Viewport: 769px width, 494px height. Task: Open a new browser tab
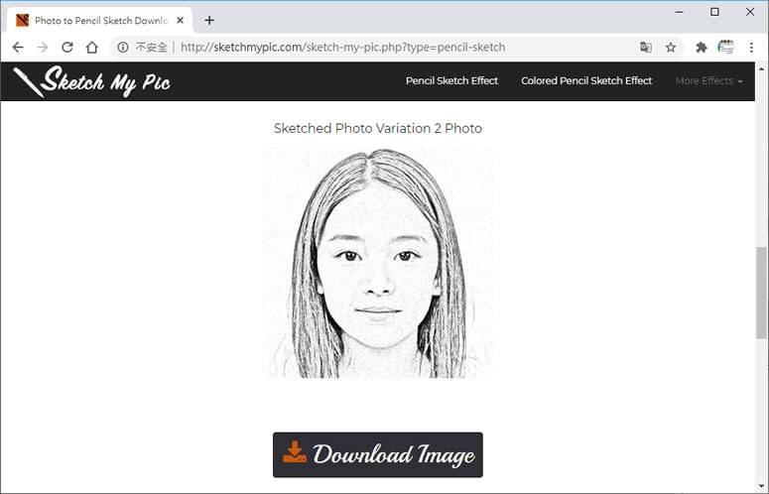[209, 20]
